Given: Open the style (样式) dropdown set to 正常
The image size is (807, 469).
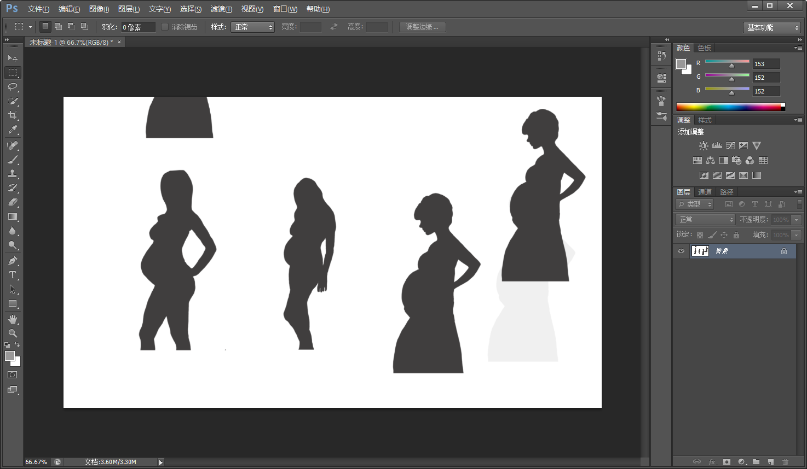Looking at the screenshot, I should click(252, 27).
